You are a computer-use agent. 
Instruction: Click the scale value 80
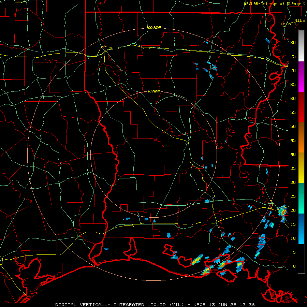pos(293,43)
